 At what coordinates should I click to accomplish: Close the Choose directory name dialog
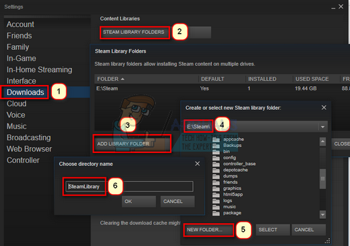click(x=197, y=164)
